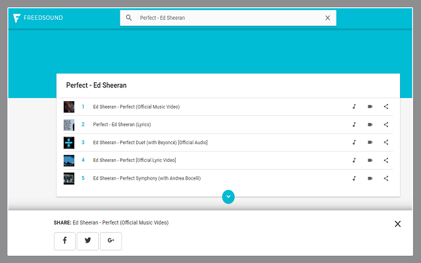Select thumbnail of Perfect Duet with Beyoncé
Screen dimensions: 421x263
click(69, 142)
